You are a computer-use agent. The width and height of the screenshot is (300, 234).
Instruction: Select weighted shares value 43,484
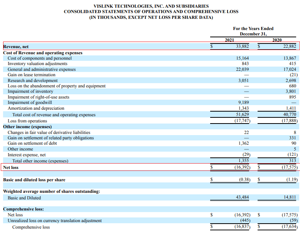[x=242, y=197]
